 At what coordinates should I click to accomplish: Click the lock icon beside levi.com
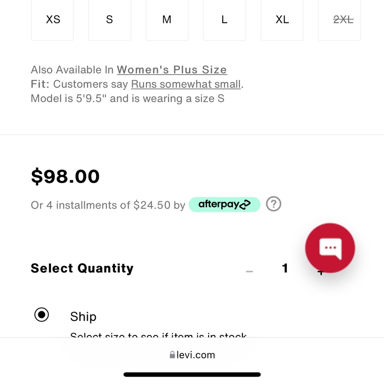point(172,355)
